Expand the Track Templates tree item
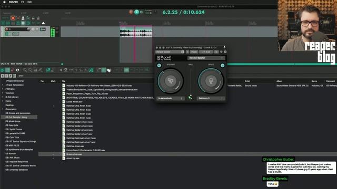This screenshot has width=337, height=189. click(x=3, y=85)
